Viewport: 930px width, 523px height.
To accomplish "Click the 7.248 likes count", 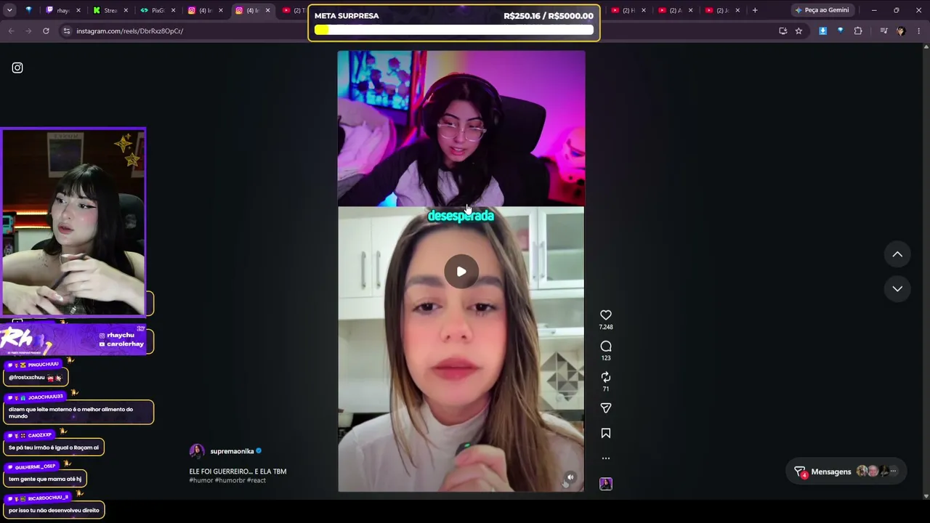I will 606,327.
